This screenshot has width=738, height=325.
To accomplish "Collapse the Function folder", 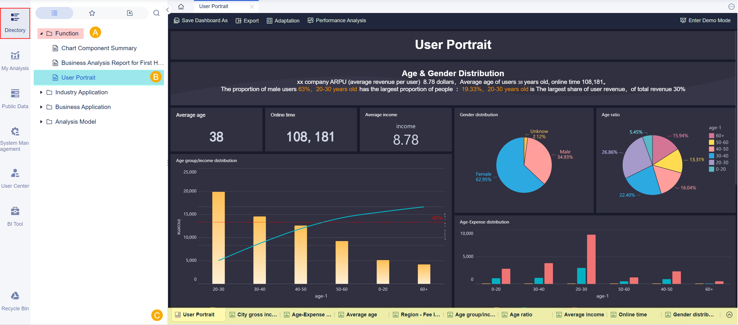I will coord(41,33).
